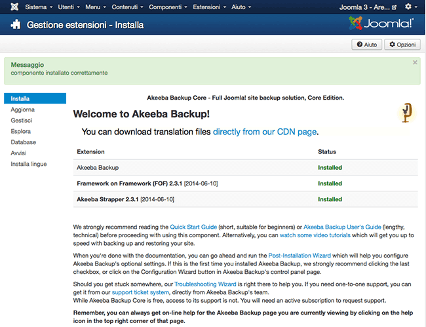Open the Utenti menu
Image resolution: width=426 pixels, height=327 pixels.
[69, 7]
